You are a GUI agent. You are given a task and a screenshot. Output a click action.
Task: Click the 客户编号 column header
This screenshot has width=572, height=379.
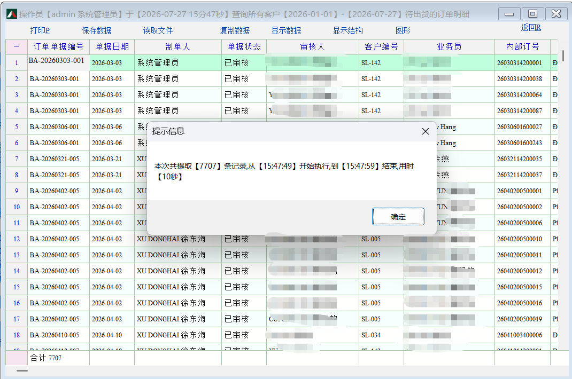[381, 46]
